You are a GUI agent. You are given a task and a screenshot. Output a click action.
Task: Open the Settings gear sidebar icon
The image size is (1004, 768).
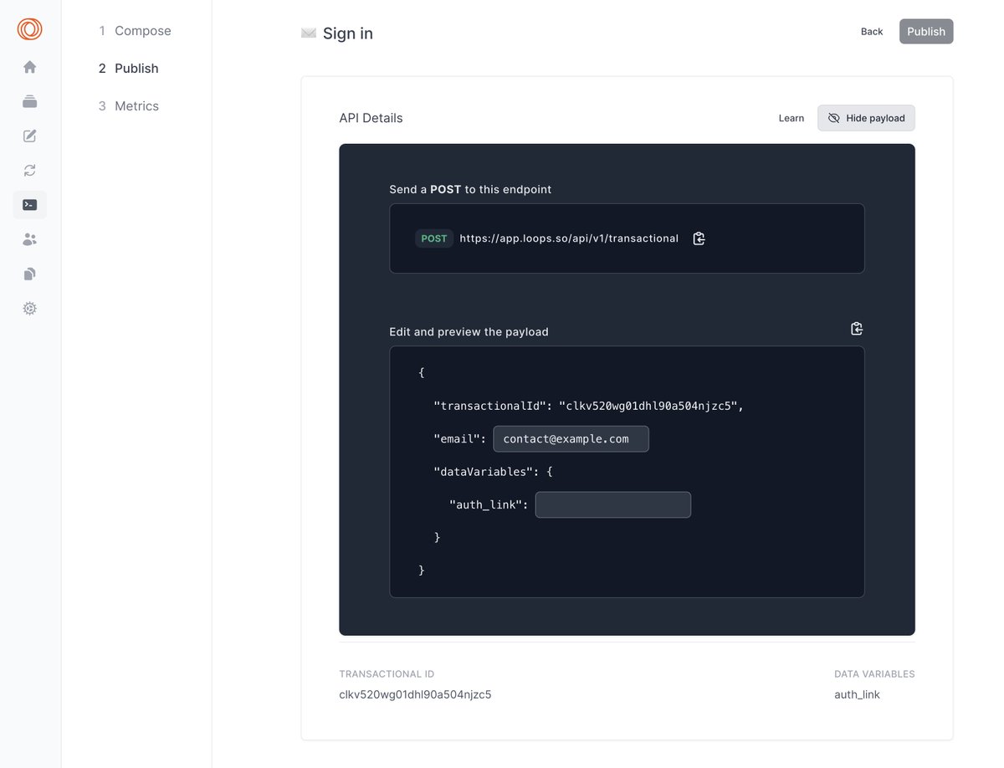29,309
